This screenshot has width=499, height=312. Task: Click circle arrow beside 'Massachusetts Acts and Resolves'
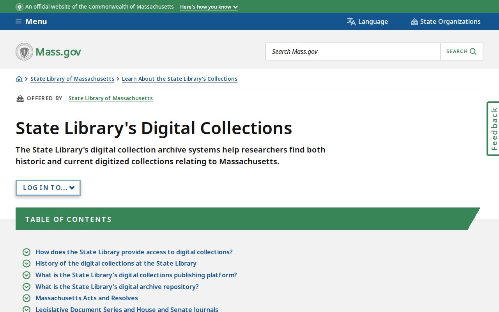click(27, 298)
